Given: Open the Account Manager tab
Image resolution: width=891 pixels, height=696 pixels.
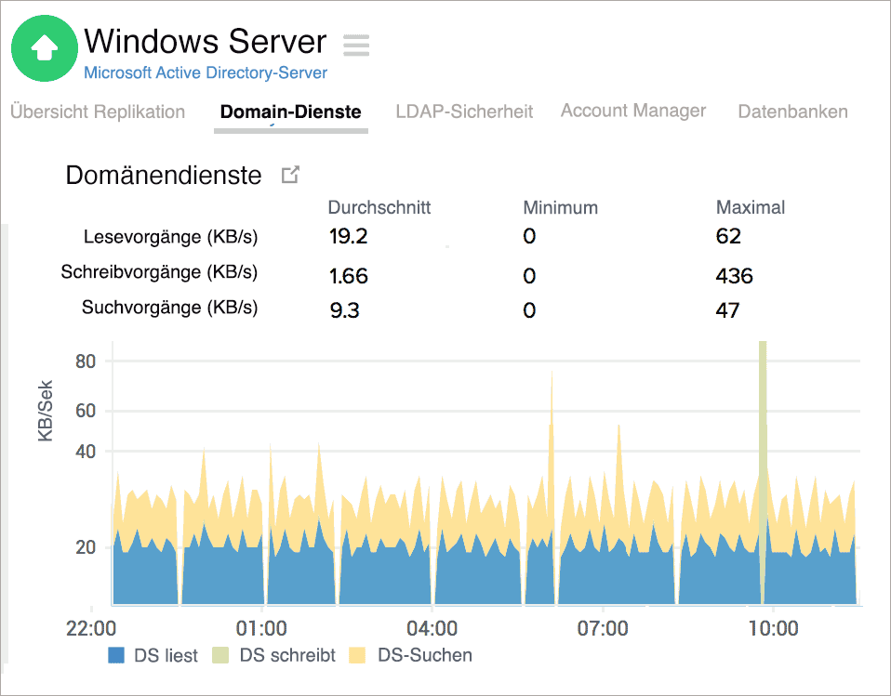Looking at the screenshot, I should pyautogui.click(x=632, y=111).
